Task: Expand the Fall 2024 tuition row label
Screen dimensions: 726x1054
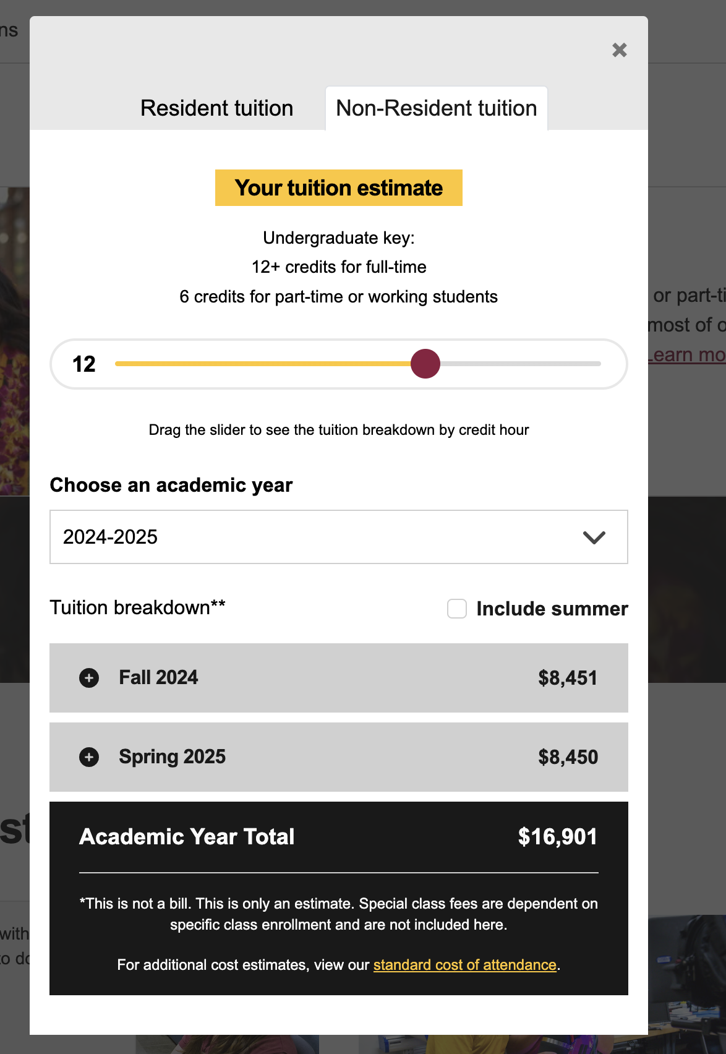Action: (x=158, y=678)
